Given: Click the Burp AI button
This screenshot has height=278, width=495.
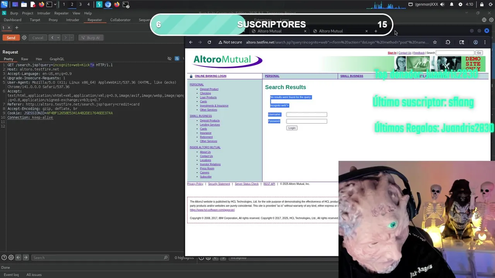Looking at the screenshot, I should 90,38.
